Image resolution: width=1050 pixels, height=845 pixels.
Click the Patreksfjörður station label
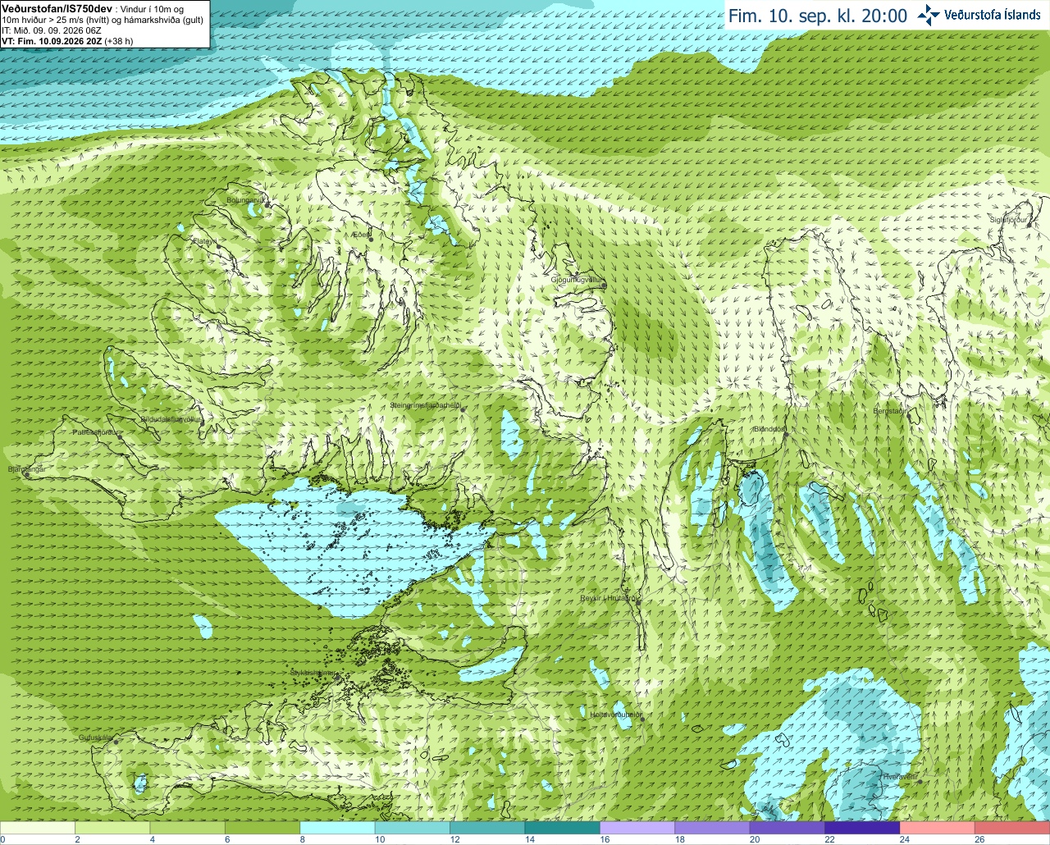(95, 432)
